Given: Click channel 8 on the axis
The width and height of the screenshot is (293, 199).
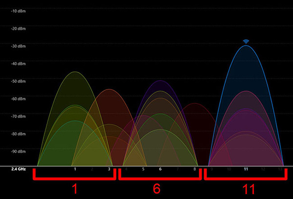Looking at the screenshot, I should 194,169.
